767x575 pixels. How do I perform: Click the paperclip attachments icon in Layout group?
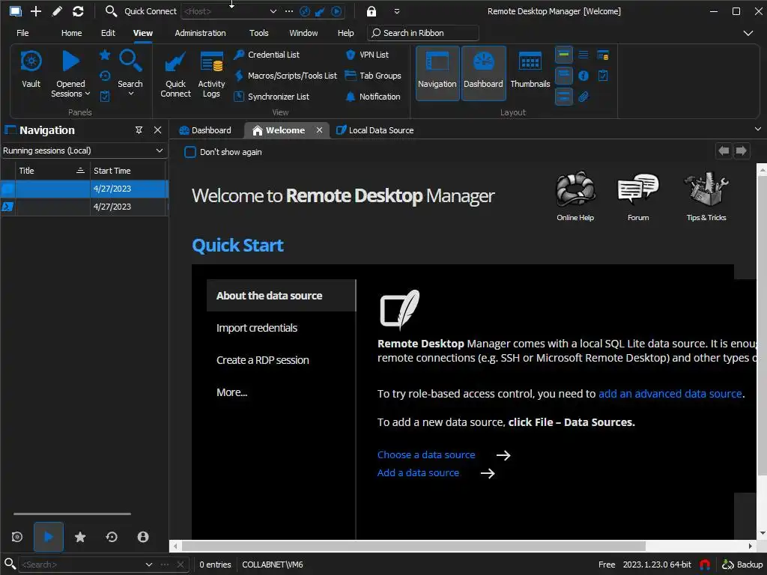pos(583,97)
